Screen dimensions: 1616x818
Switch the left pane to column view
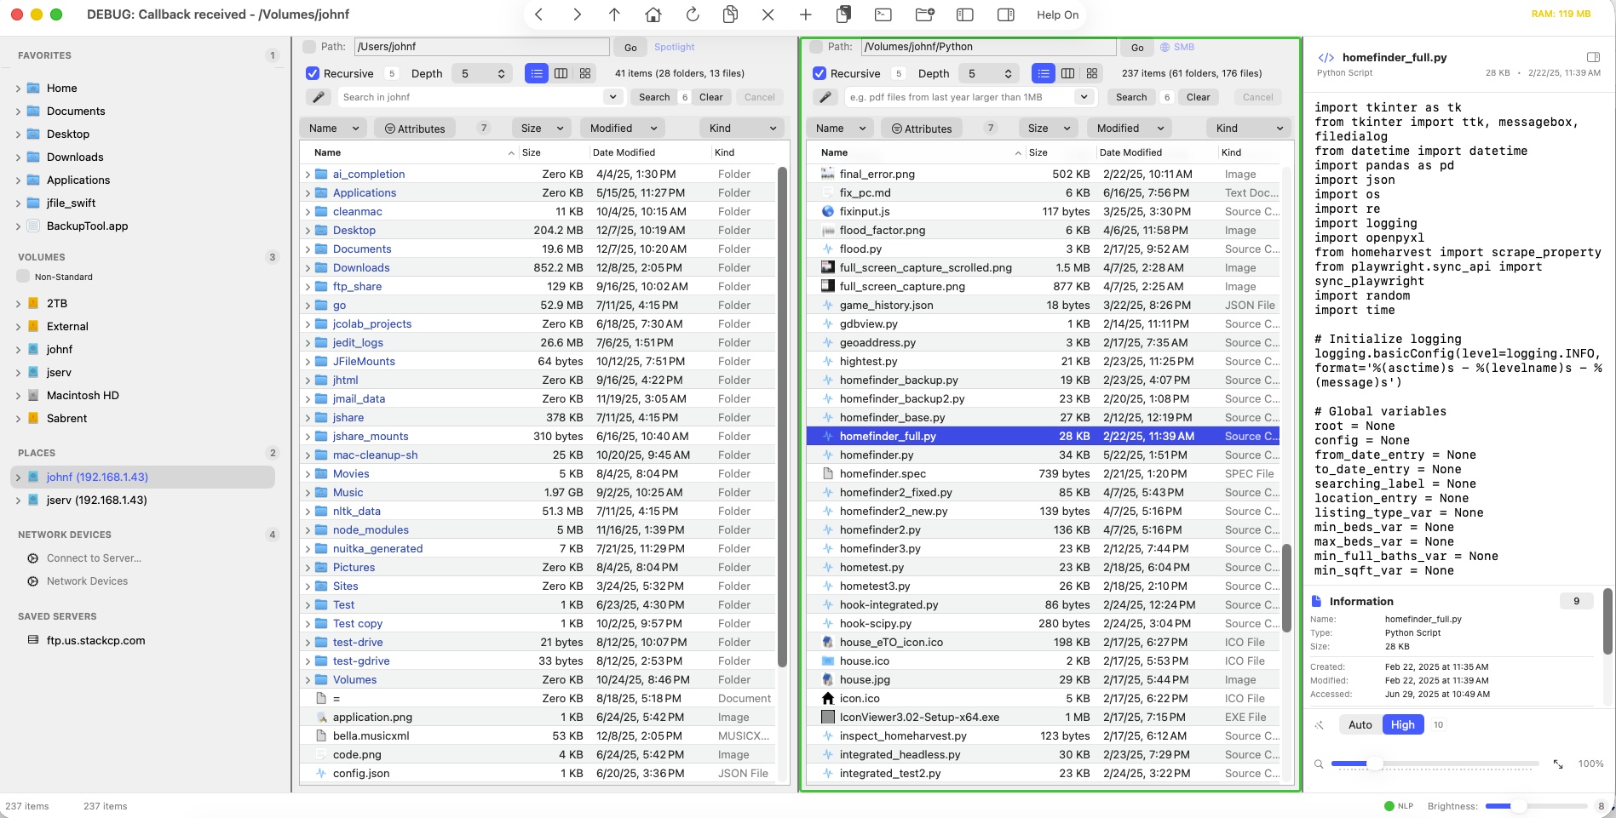(561, 73)
